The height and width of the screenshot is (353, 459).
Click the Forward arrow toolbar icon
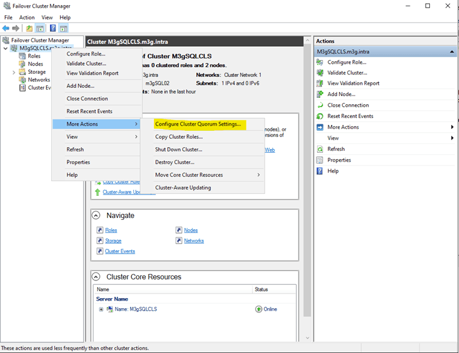16,28
